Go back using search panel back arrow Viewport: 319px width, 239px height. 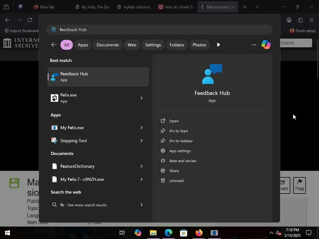(x=54, y=45)
